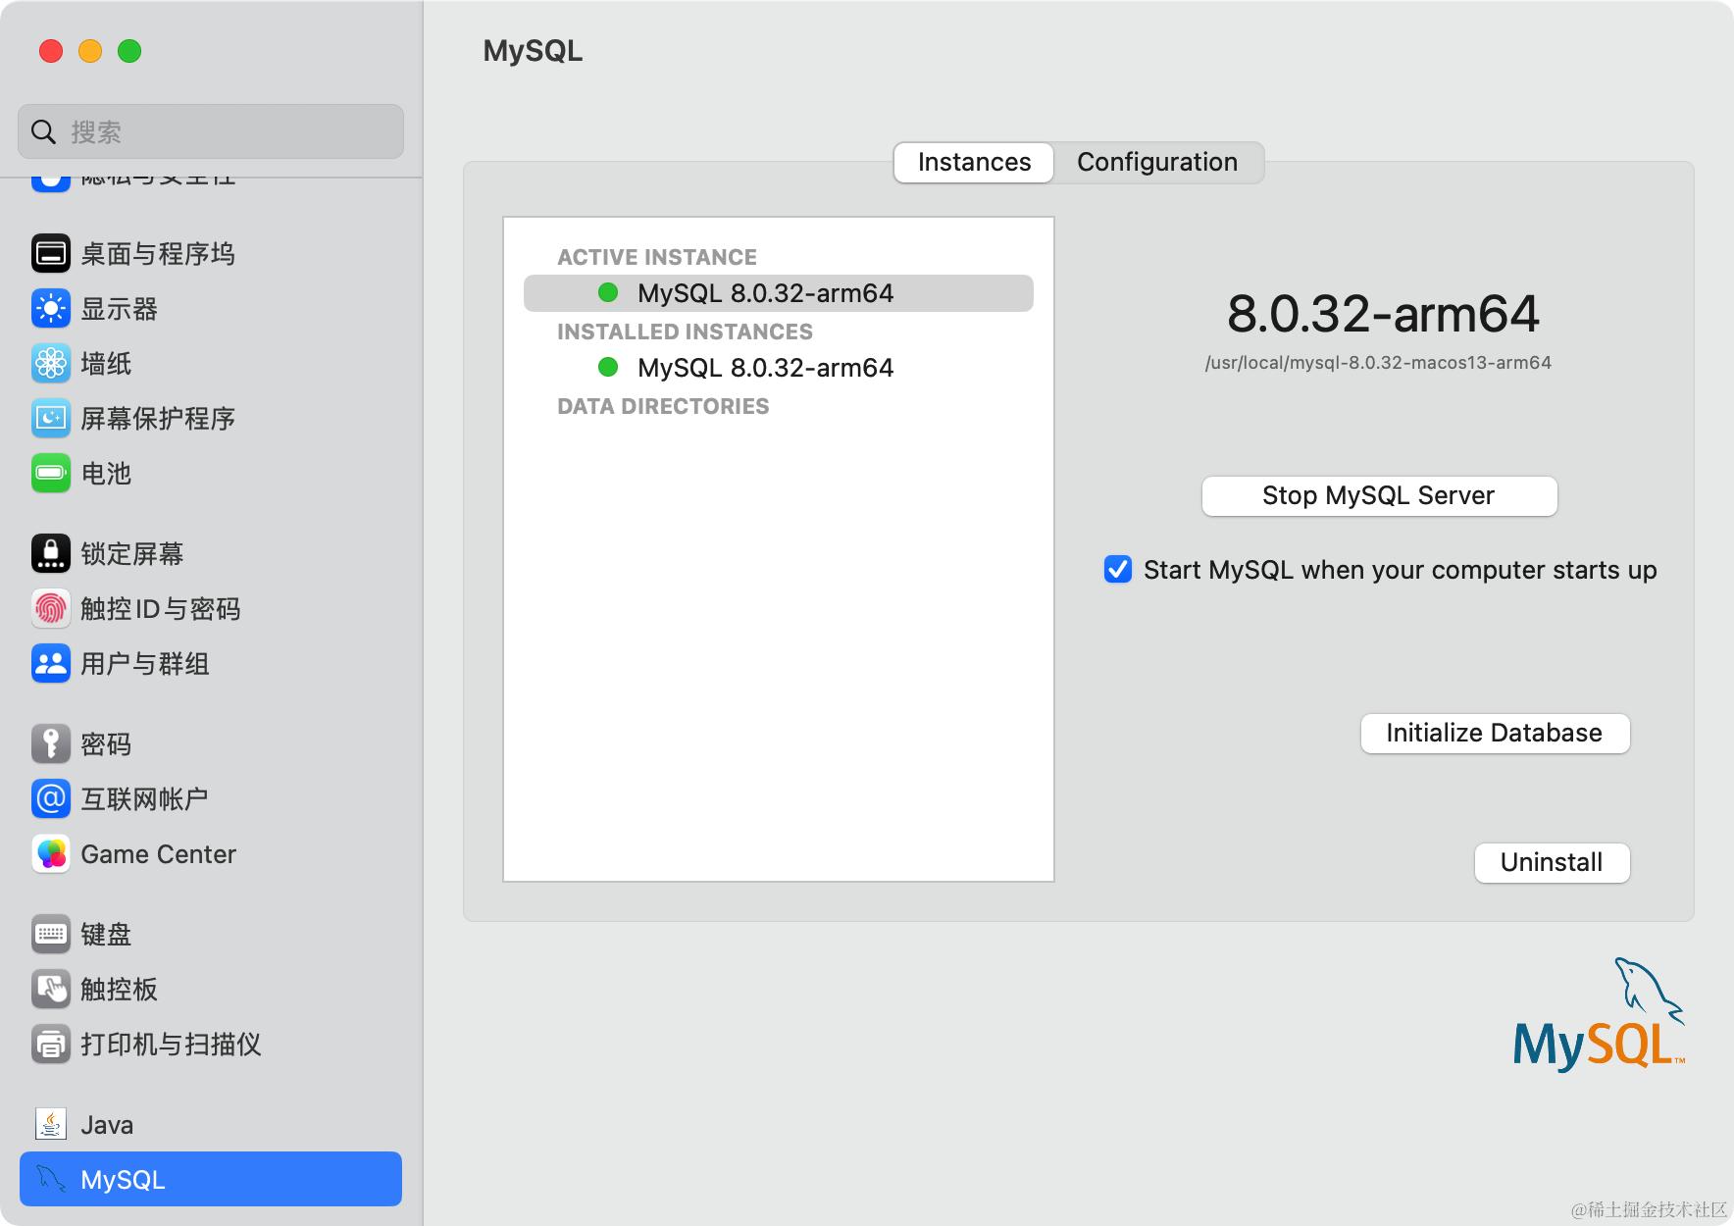Open Internet Accounts @ icon (互联网帐户)

click(51, 799)
